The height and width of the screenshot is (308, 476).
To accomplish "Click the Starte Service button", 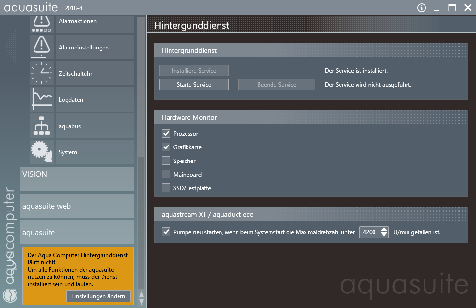I will click(x=194, y=84).
